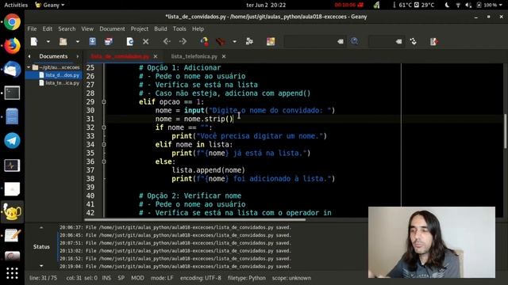This screenshot has height=285, width=508.
Task: Click the Save All toolbar icon
Action: pyautogui.click(x=109, y=41)
